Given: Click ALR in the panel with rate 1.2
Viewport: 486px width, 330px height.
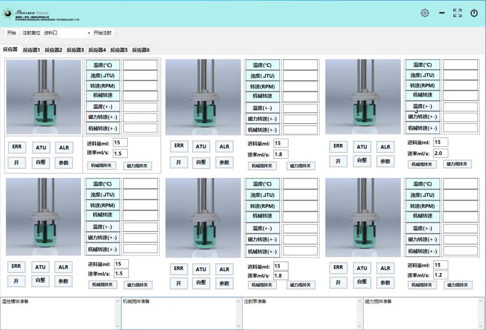Looking at the screenshot, I should tap(385, 268).
